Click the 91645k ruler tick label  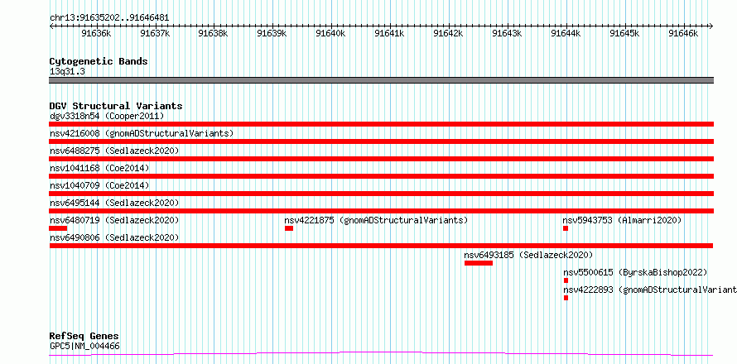[x=624, y=34]
